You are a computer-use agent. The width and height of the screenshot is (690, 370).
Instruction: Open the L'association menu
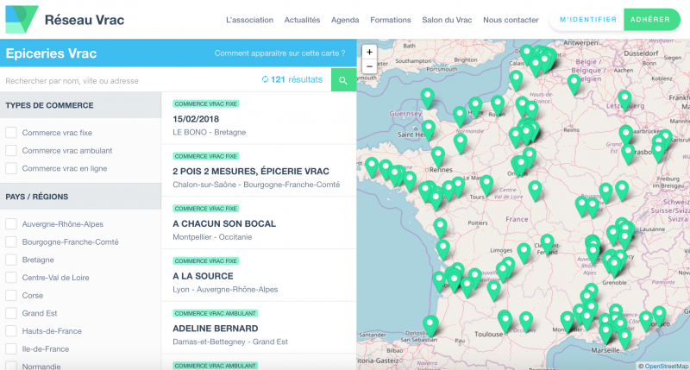[x=249, y=20]
